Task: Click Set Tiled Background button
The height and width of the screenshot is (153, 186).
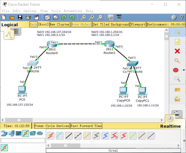Action: click(x=111, y=24)
